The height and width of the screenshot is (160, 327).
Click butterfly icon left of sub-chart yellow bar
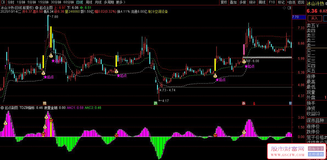coord(43,134)
